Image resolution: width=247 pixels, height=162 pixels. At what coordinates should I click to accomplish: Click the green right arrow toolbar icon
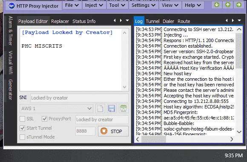[238, 5]
